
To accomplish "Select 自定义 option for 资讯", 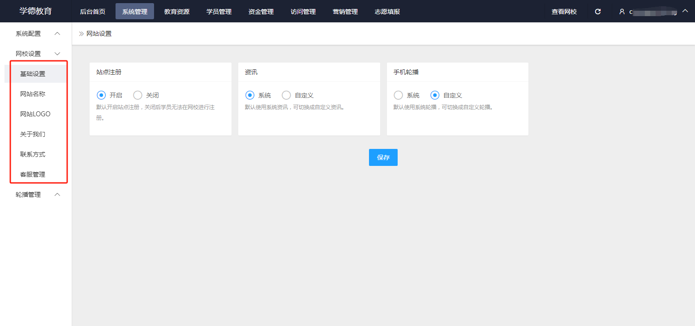I will click(x=287, y=95).
